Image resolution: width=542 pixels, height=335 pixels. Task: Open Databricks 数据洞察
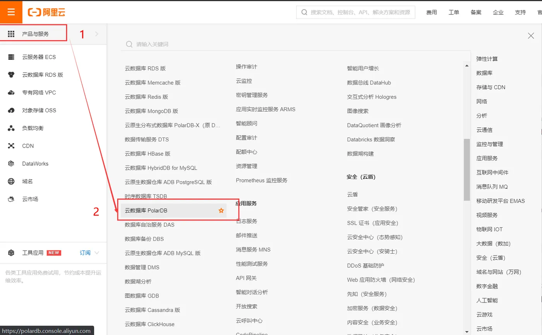[x=371, y=139]
